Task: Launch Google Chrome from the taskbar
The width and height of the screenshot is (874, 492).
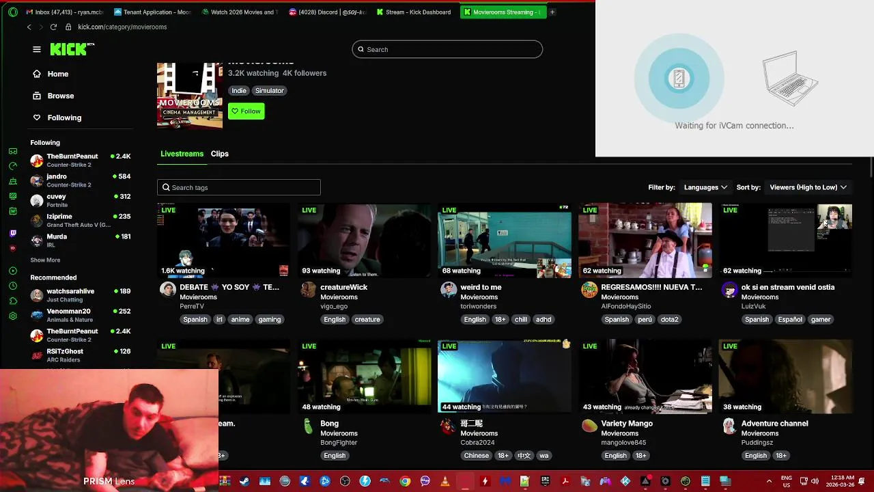Action: (405, 481)
